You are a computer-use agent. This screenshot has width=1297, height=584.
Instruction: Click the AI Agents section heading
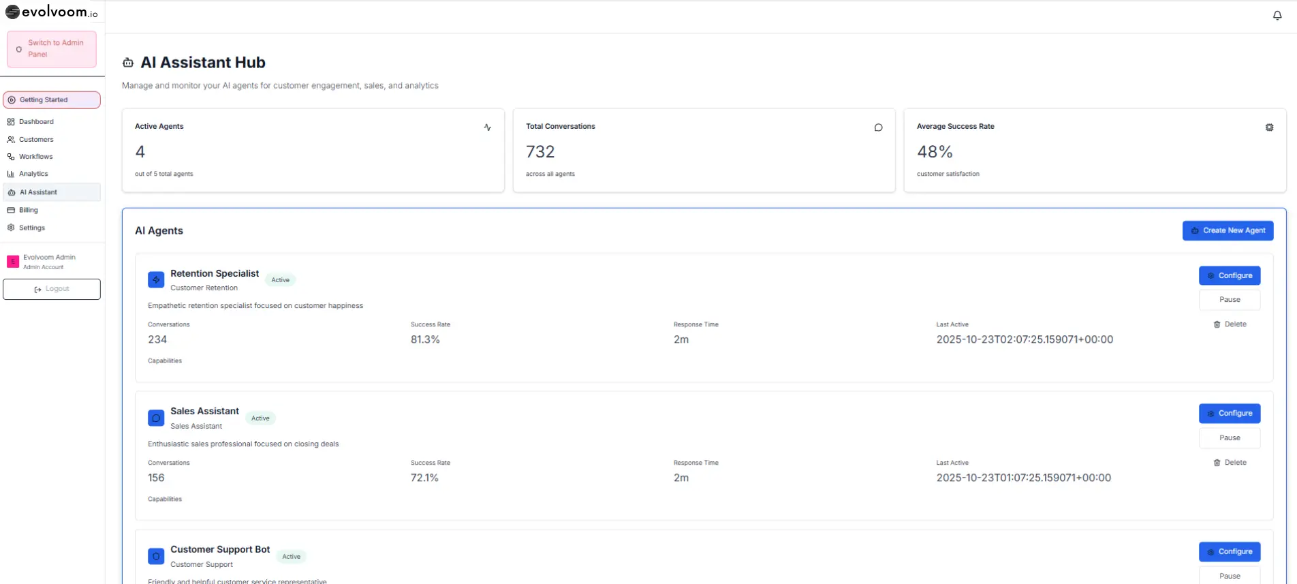pos(159,230)
